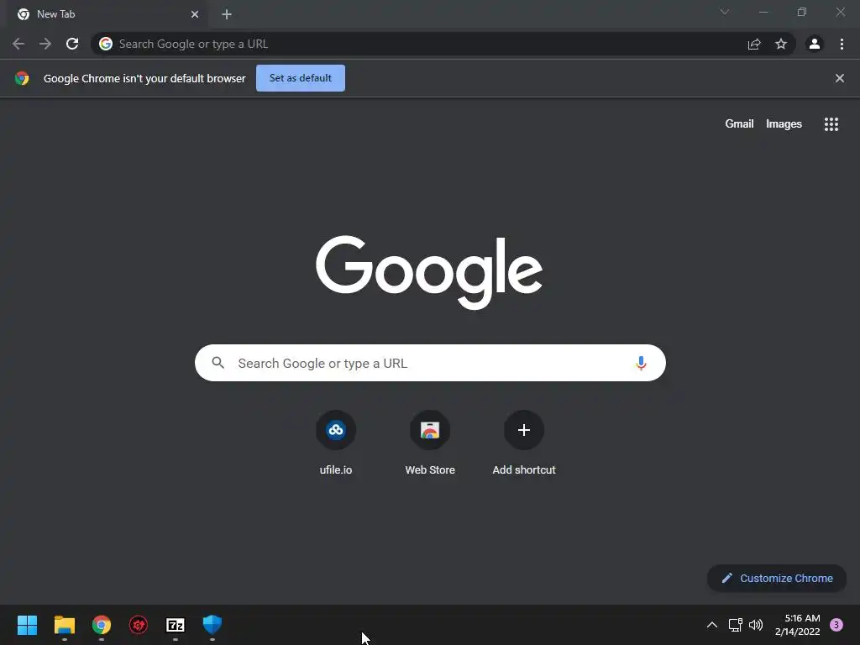Close the New Tab tab
Viewport: 860px width, 645px height.
tap(195, 14)
